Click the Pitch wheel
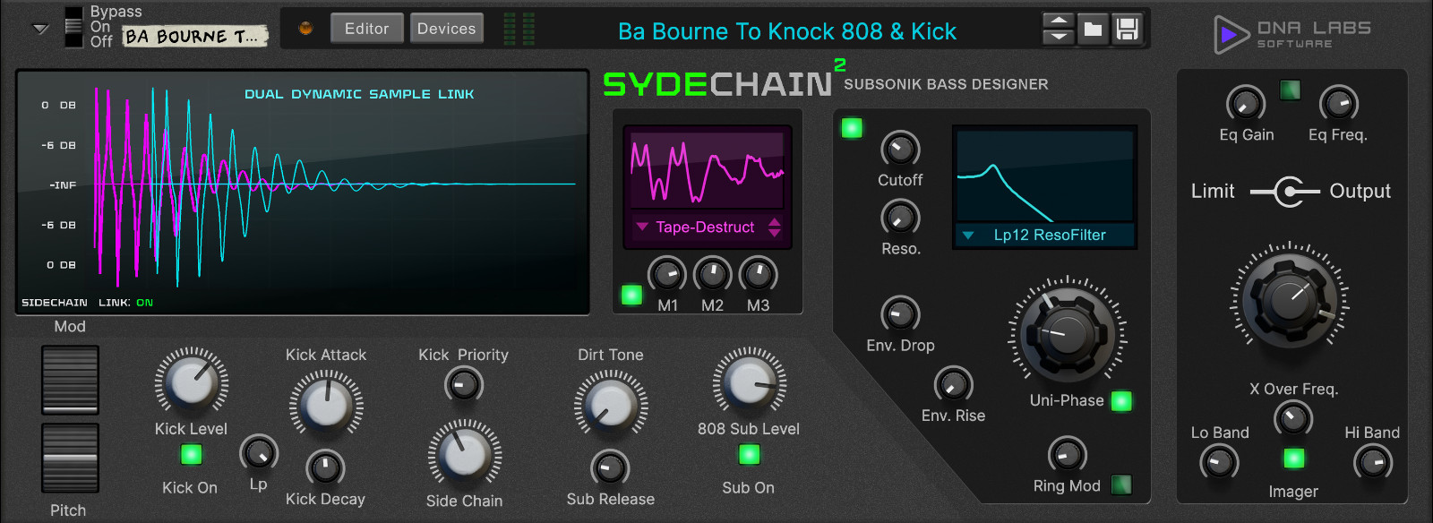The height and width of the screenshot is (523, 1433). click(70, 458)
